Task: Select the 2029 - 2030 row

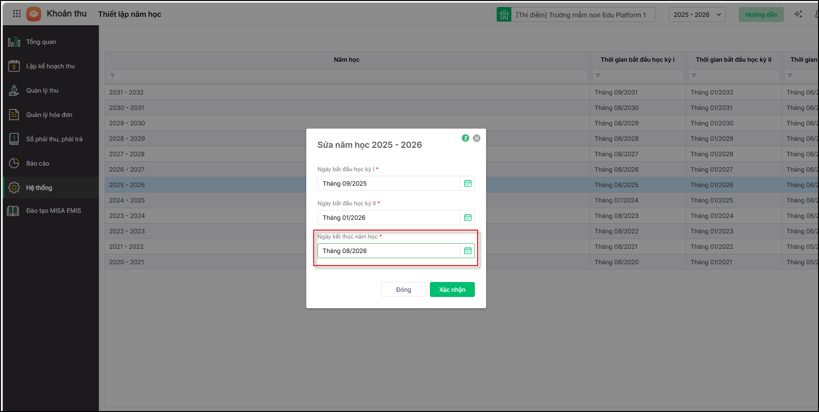Action: point(461,123)
